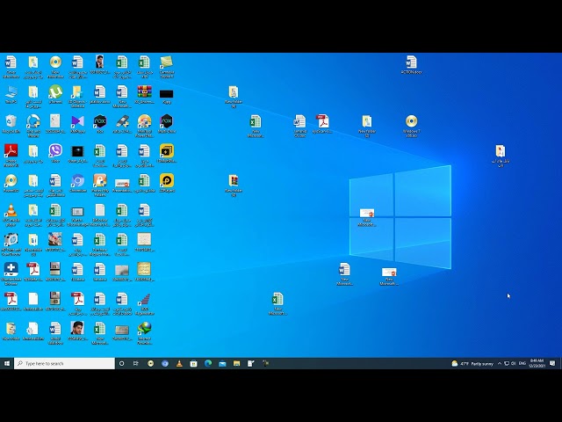Open Task View on the taskbar
The width and height of the screenshot is (562, 422).
[136, 363]
